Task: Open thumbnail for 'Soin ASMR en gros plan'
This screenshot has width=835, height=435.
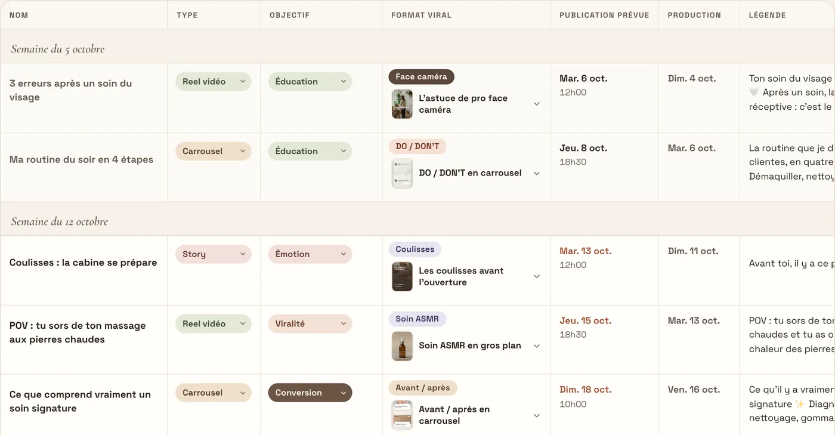Action: click(x=402, y=345)
